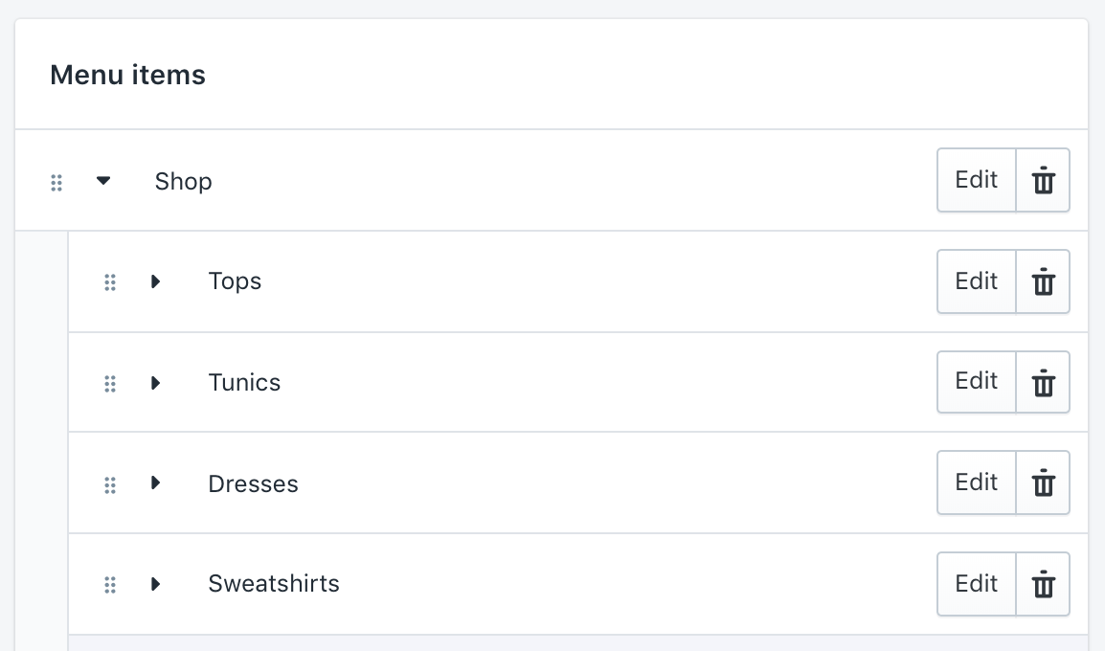The height and width of the screenshot is (651, 1105).
Task: Click the delete icon beside Dresses
Action: point(1043,483)
